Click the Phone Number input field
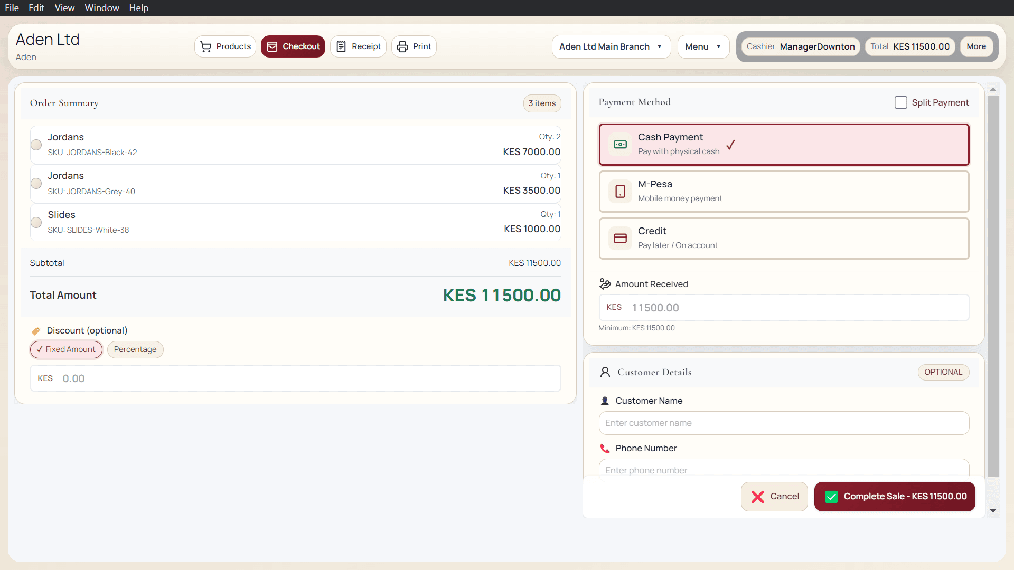1014x570 pixels. (x=784, y=469)
